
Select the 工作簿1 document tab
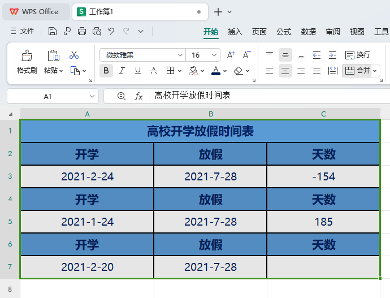point(140,12)
